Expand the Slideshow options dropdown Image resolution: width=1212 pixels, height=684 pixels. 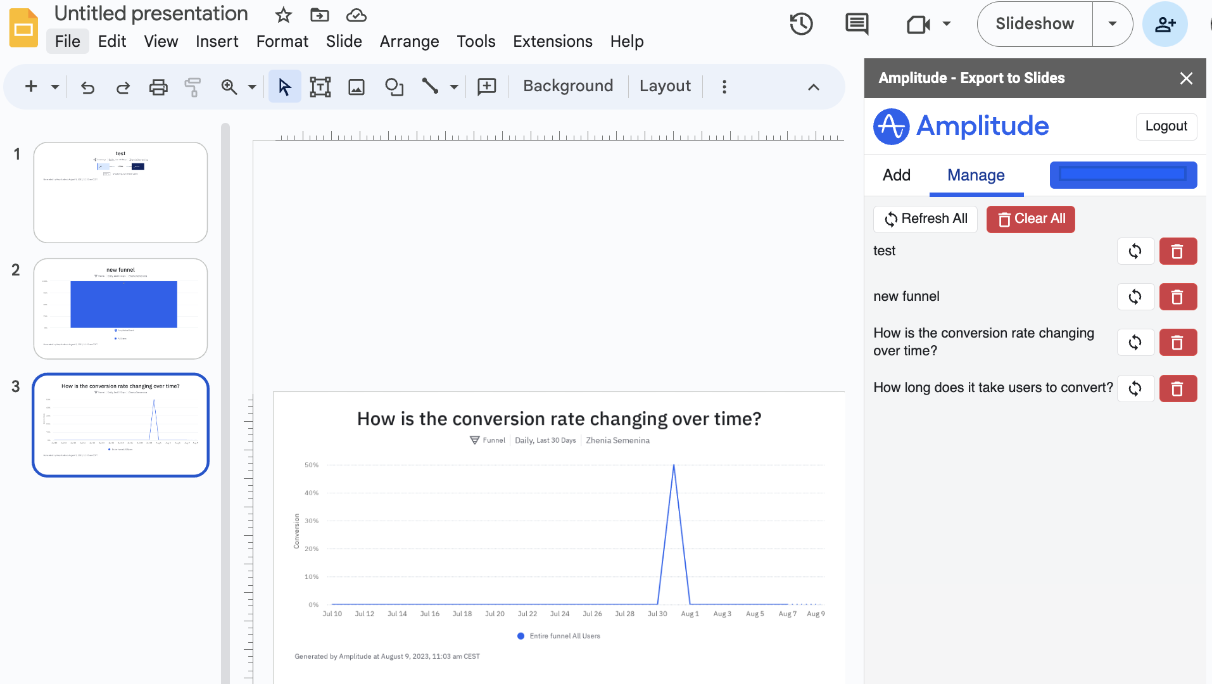(x=1112, y=24)
